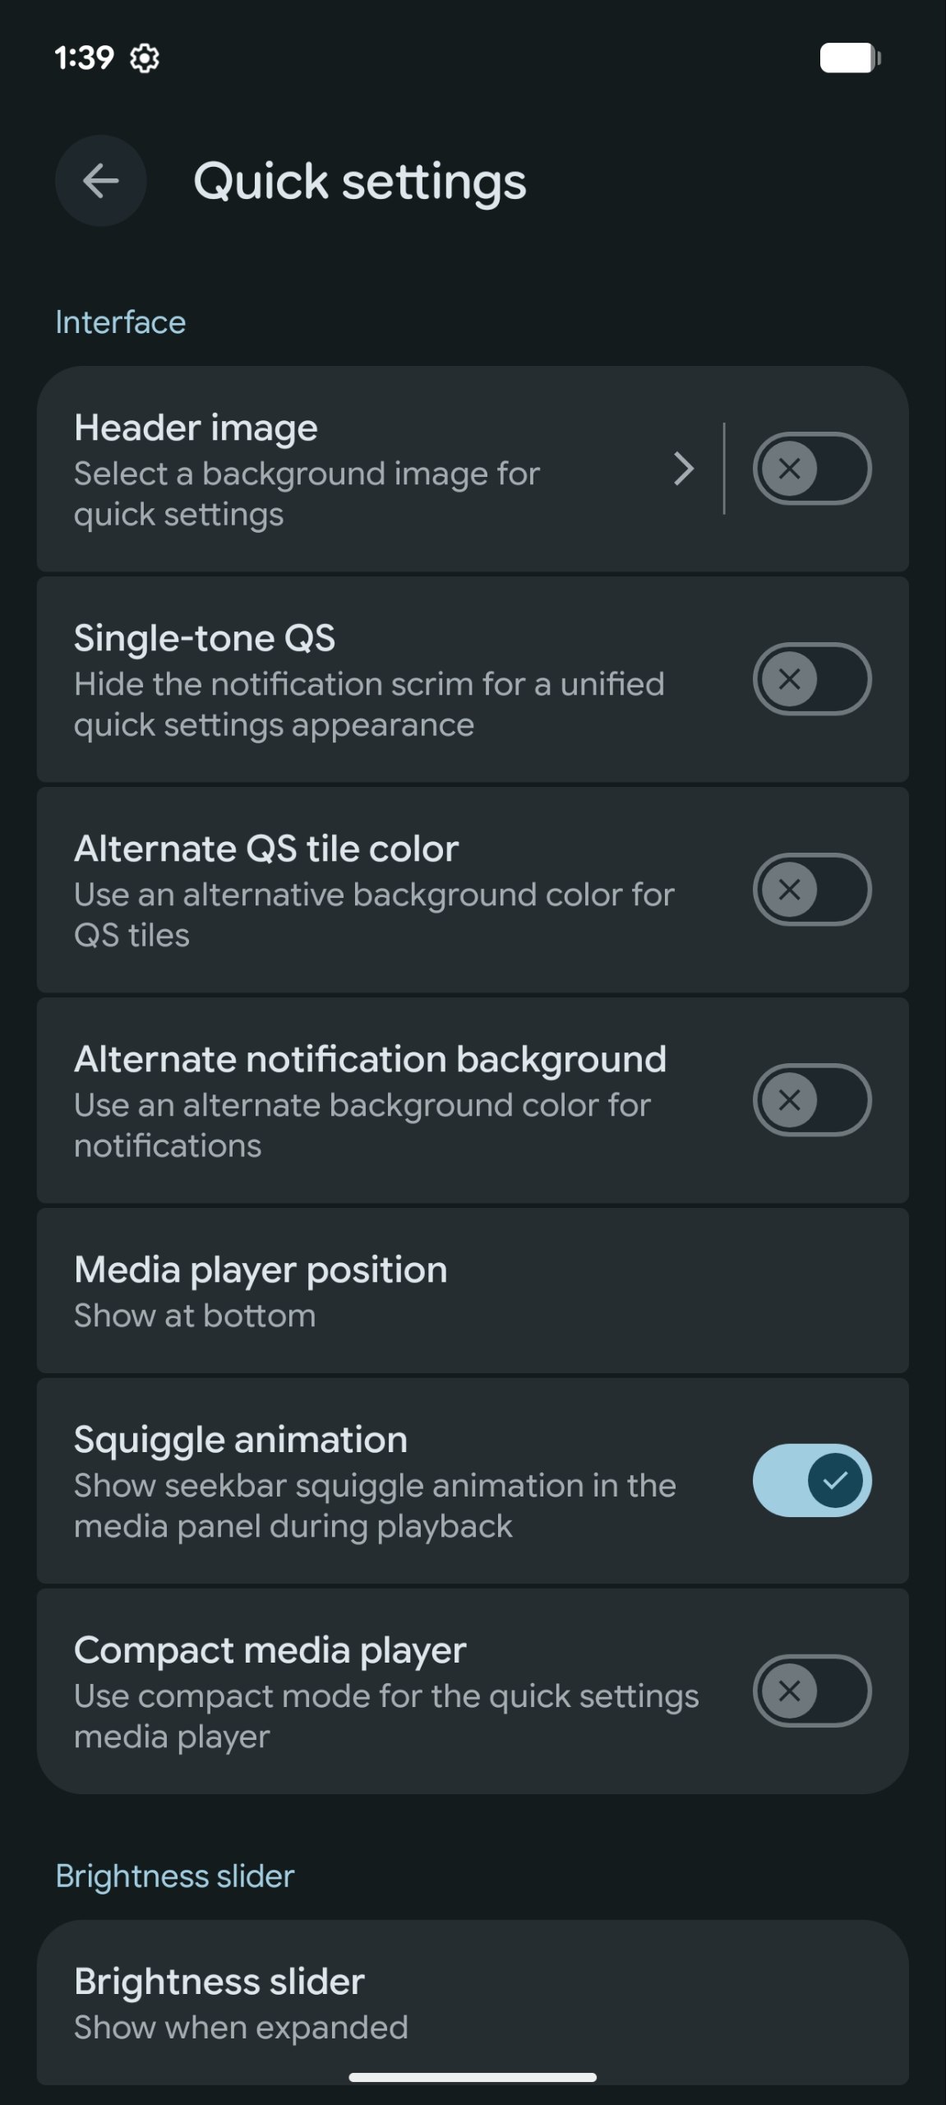Image resolution: width=946 pixels, height=2105 pixels.
Task: Tap the back arrow button
Action: 101,181
